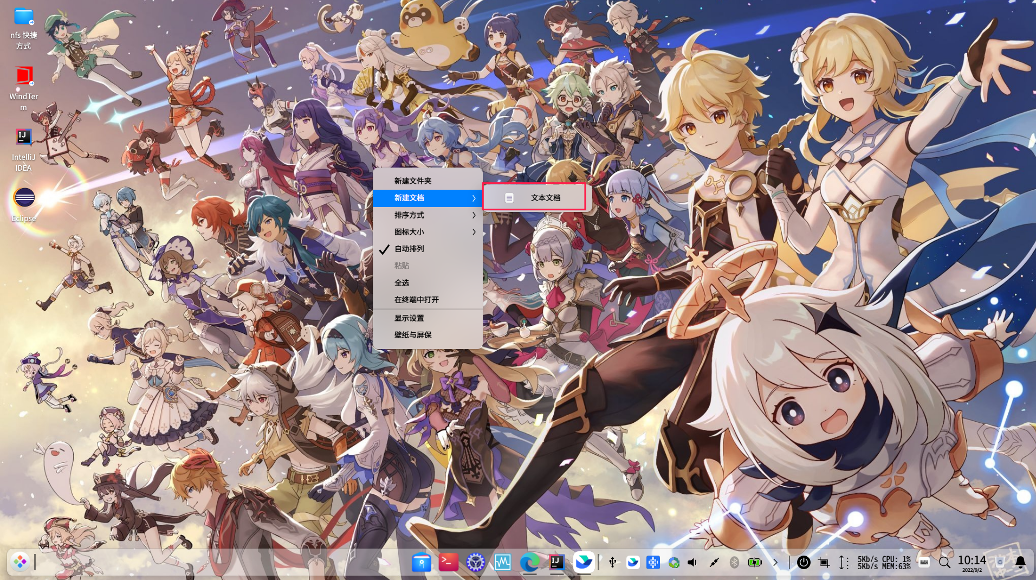Select 新建文件夹 from the context menu
1036x580 pixels.
point(413,181)
